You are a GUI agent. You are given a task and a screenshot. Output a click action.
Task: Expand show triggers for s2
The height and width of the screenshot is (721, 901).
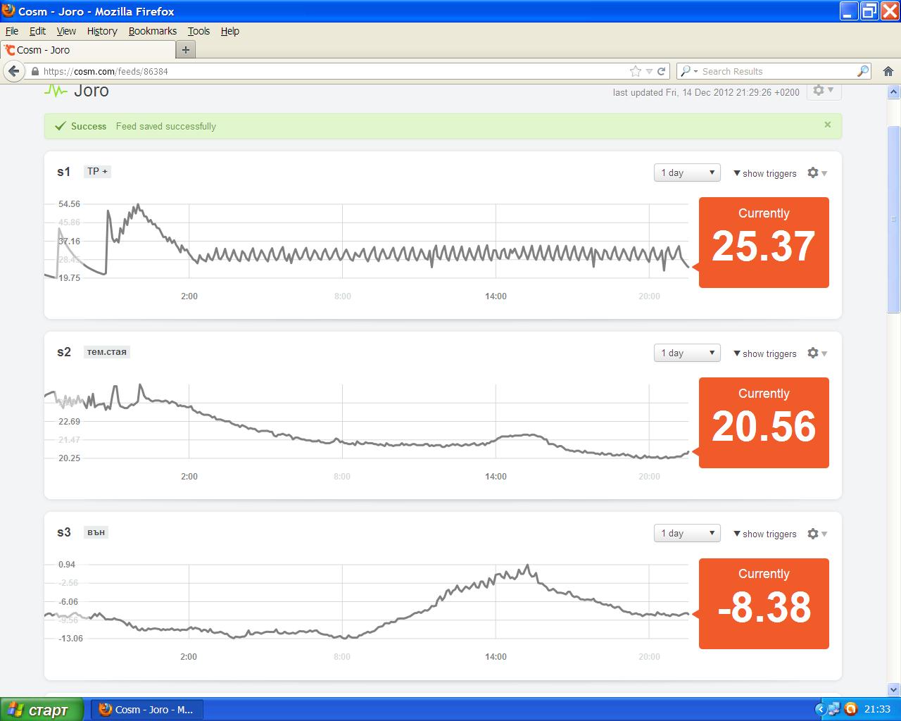(x=765, y=353)
